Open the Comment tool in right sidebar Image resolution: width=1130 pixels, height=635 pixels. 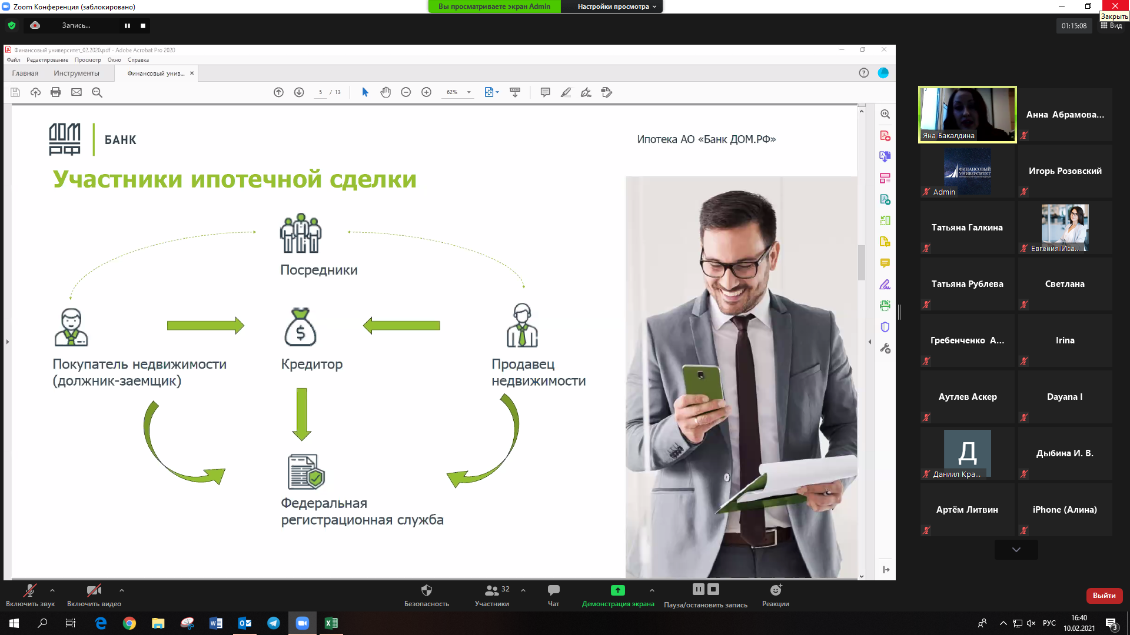pos(885,263)
